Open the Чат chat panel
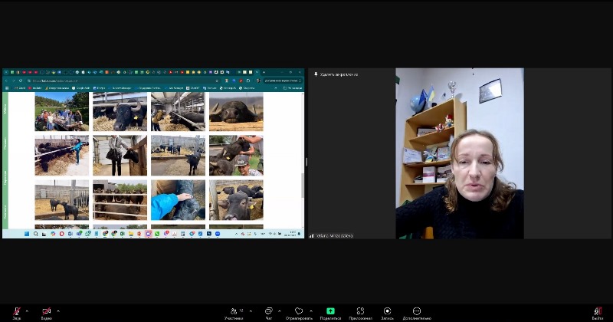Viewport: 613px width, 322px height. (x=269, y=313)
